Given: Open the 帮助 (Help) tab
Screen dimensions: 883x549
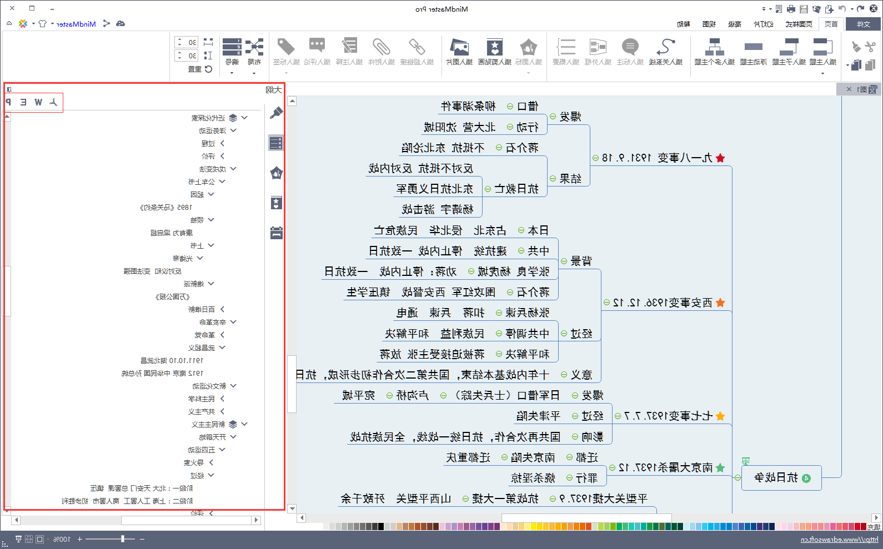Looking at the screenshot, I should (684, 24).
